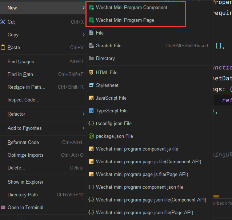
Task: Click the Open in Terminal icon
Action: (x=3, y=207)
